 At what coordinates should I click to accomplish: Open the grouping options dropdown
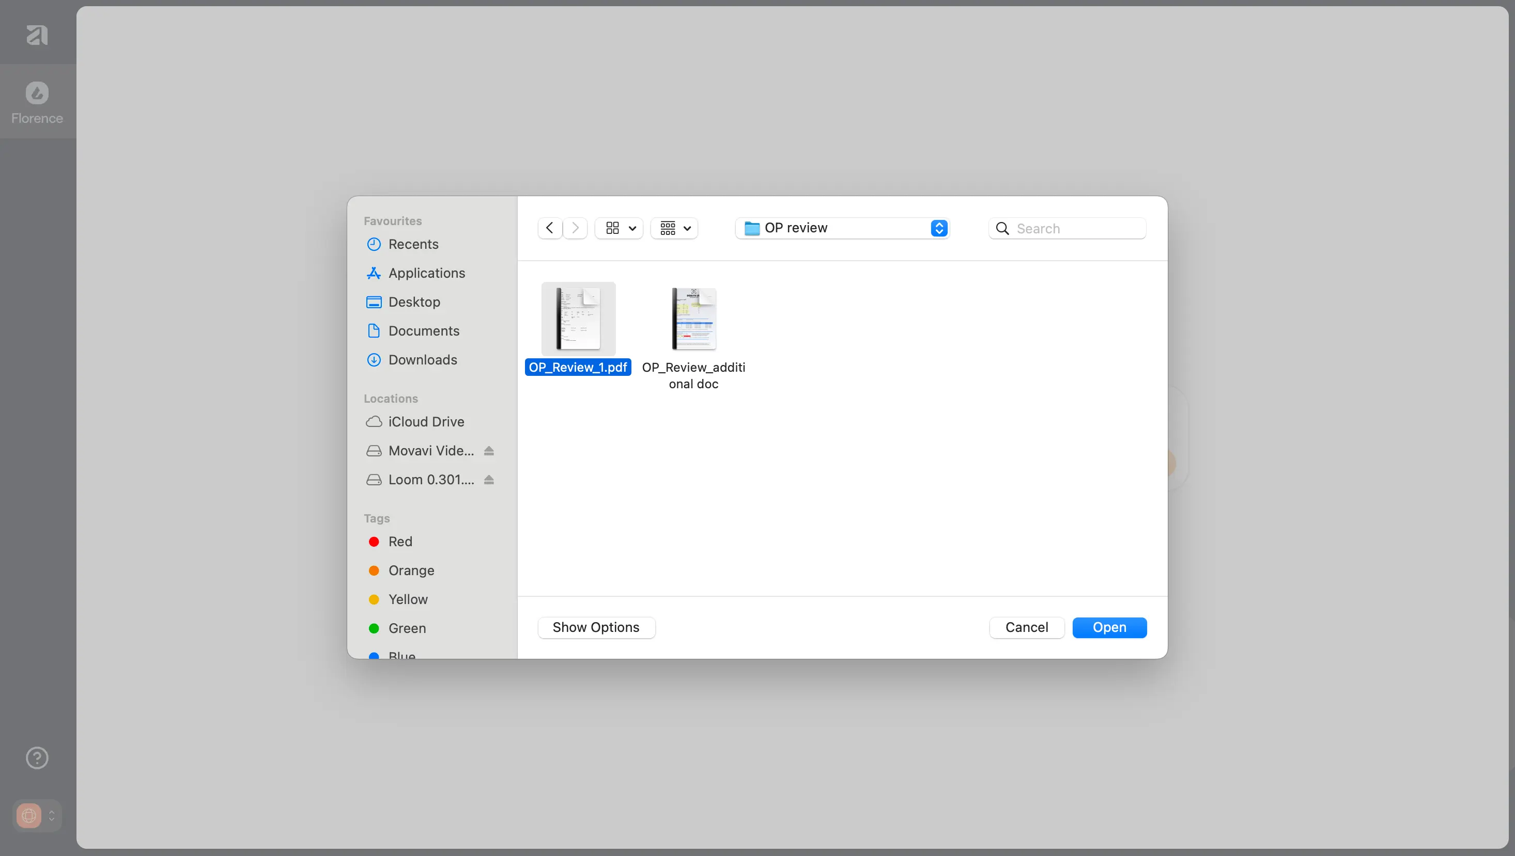674,228
